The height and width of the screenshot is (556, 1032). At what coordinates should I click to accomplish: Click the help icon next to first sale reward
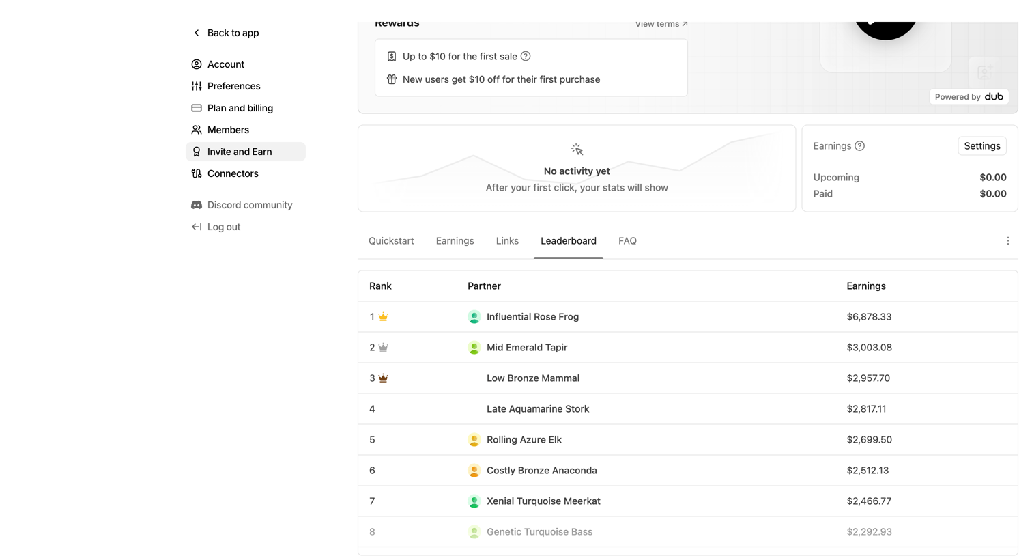pyautogui.click(x=526, y=56)
